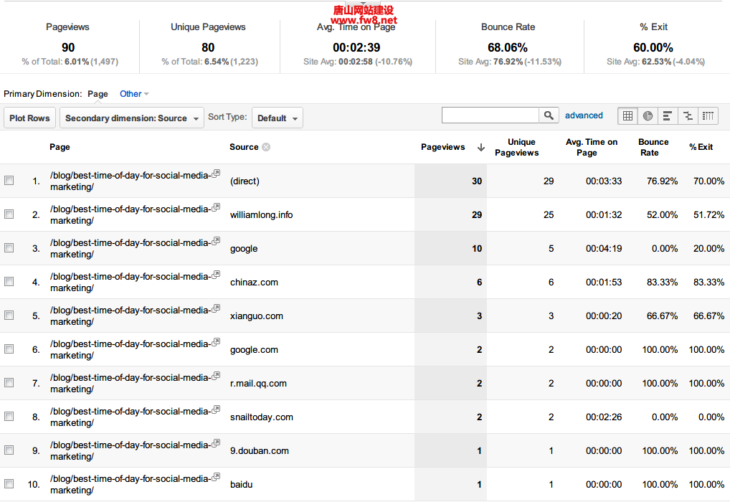Check the snailtoday.com row checkbox
Screen dimensions: 730x502
pos(9,417)
